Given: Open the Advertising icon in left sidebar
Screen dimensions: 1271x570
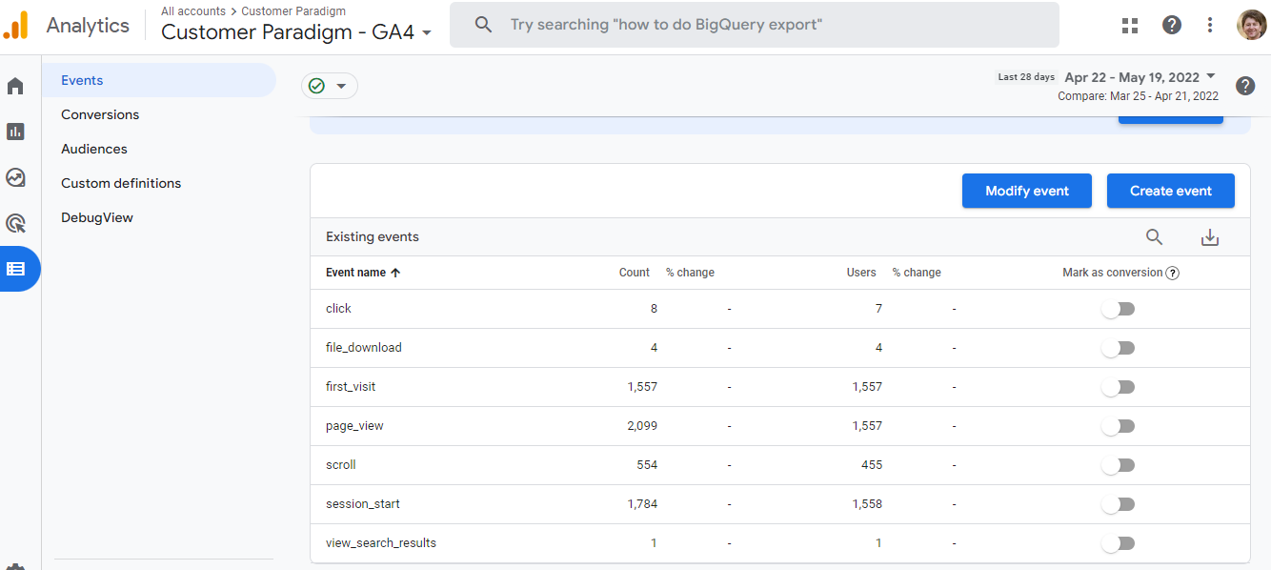Looking at the screenshot, I should [15, 223].
